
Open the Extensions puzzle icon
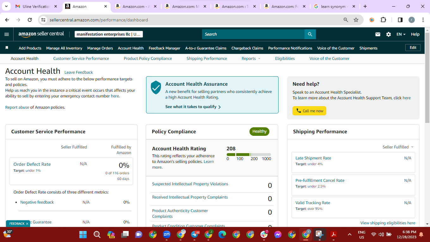click(x=384, y=20)
